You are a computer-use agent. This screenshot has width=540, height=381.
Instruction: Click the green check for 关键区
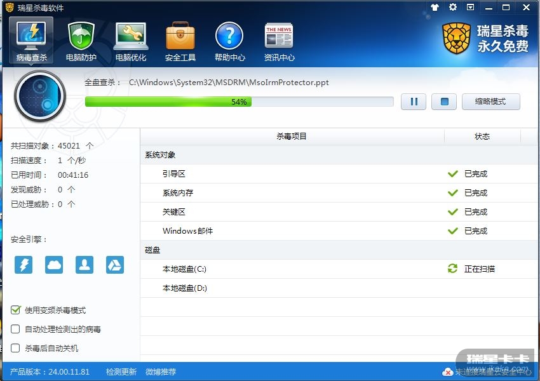tap(453, 211)
